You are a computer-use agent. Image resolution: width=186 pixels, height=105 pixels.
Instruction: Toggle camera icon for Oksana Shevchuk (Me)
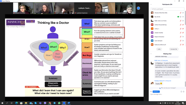coord(183,13)
